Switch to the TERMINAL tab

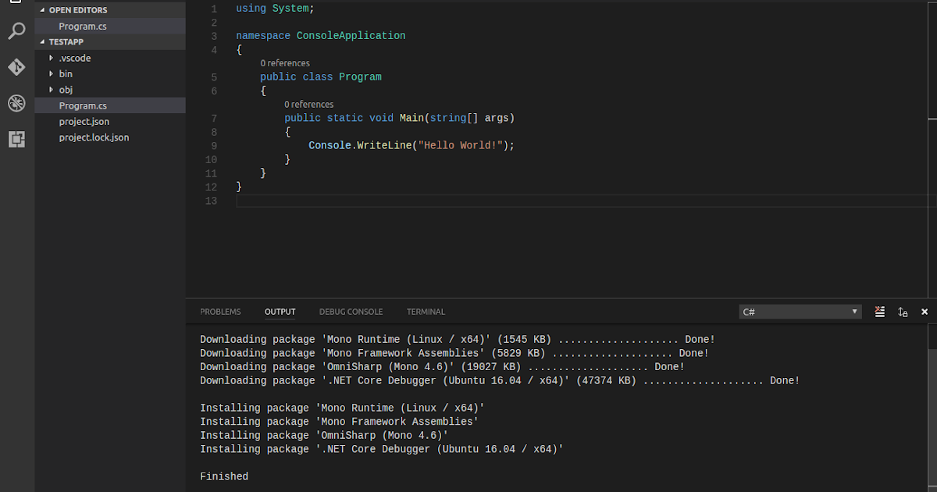[426, 312]
